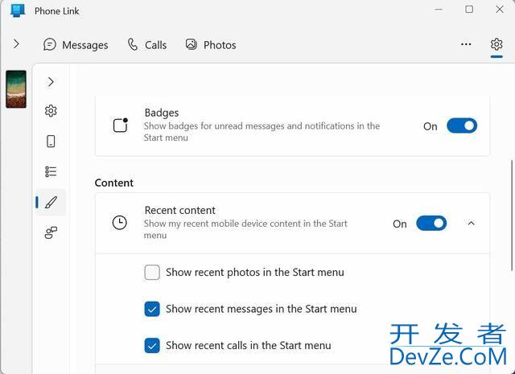Image resolution: width=515 pixels, height=374 pixels.
Task: Open the three-dot more options menu
Action: click(x=466, y=44)
